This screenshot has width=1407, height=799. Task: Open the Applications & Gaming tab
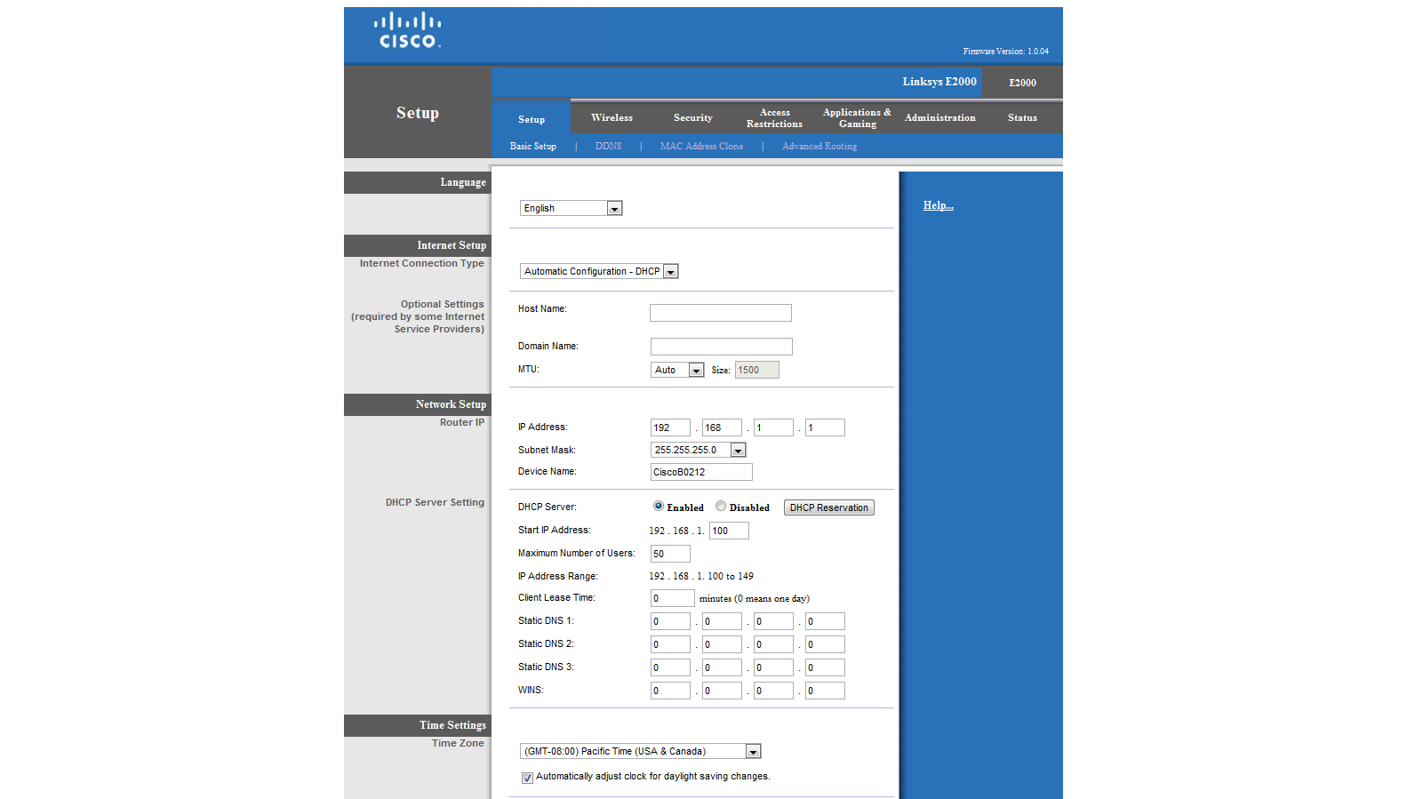857,118
